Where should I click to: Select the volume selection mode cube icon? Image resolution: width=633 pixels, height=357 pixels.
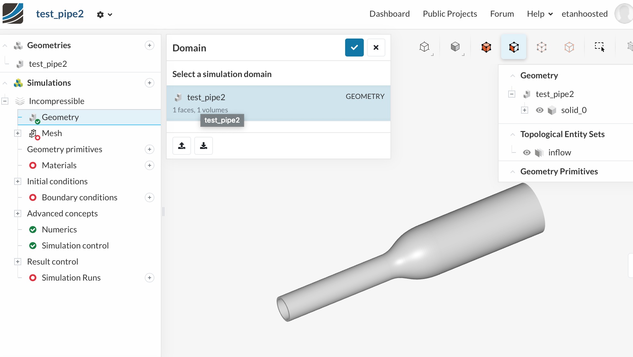[486, 47]
